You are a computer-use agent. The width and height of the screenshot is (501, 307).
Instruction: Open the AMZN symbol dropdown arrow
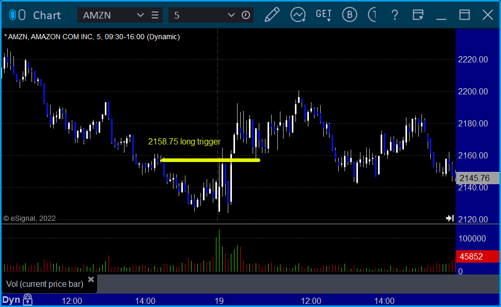click(x=140, y=15)
